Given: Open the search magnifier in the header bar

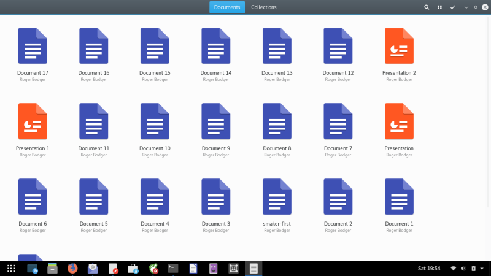Looking at the screenshot, I should [x=427, y=7].
